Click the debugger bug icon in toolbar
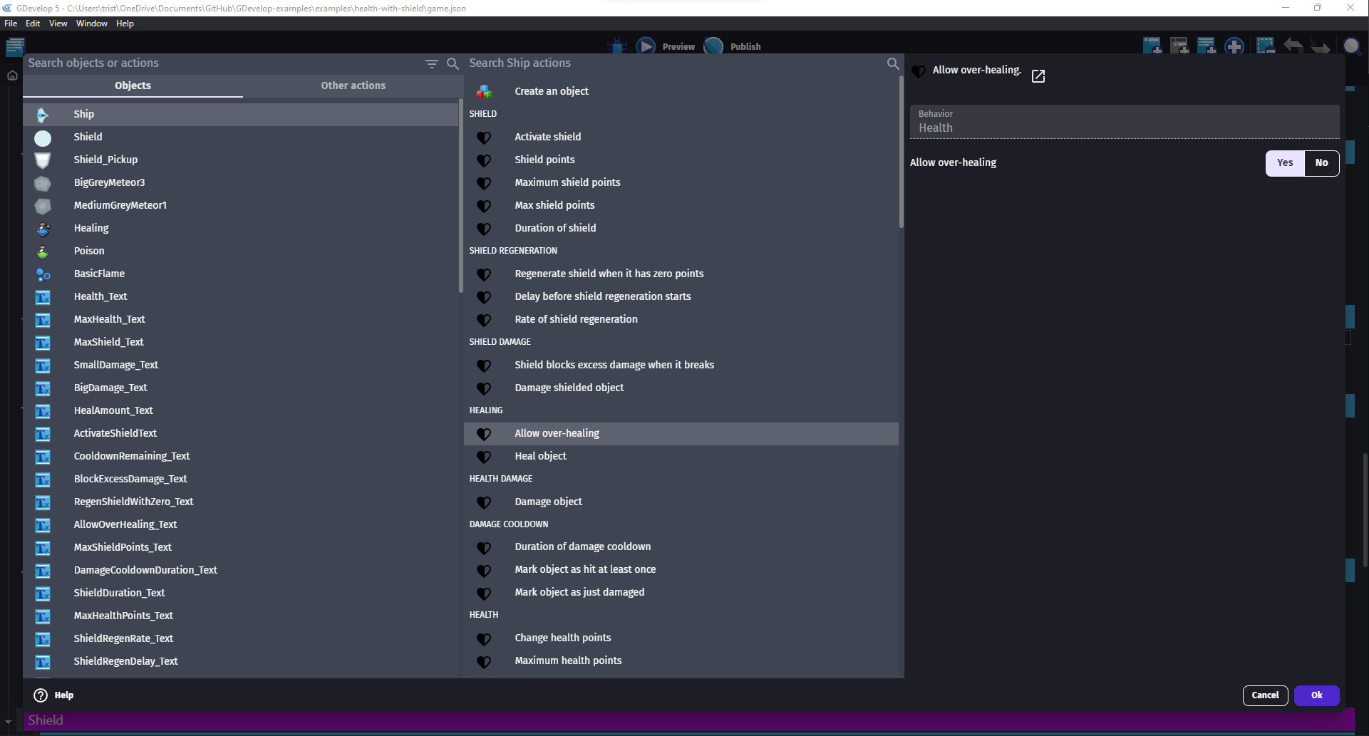Image resolution: width=1369 pixels, height=736 pixels. point(617,46)
